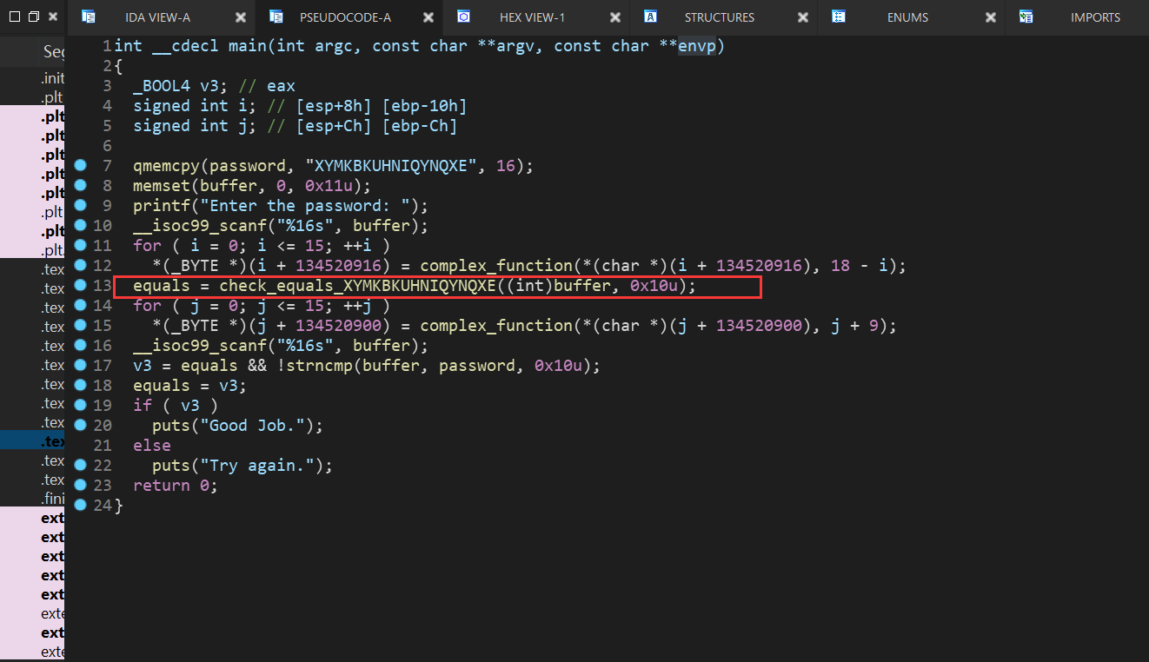1149x662 pixels.
Task: Toggle breakpoint dot on line 23
Action: pos(81,485)
